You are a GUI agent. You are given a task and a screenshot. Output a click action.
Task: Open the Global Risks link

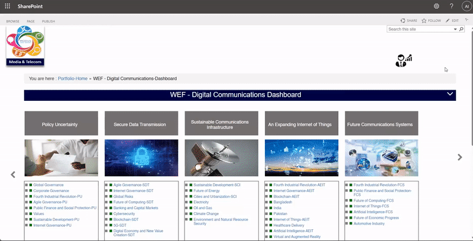(x=123, y=197)
